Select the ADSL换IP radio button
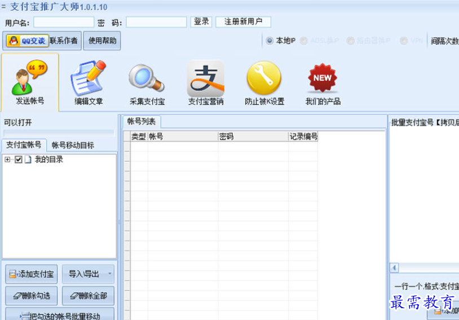 click(303, 41)
